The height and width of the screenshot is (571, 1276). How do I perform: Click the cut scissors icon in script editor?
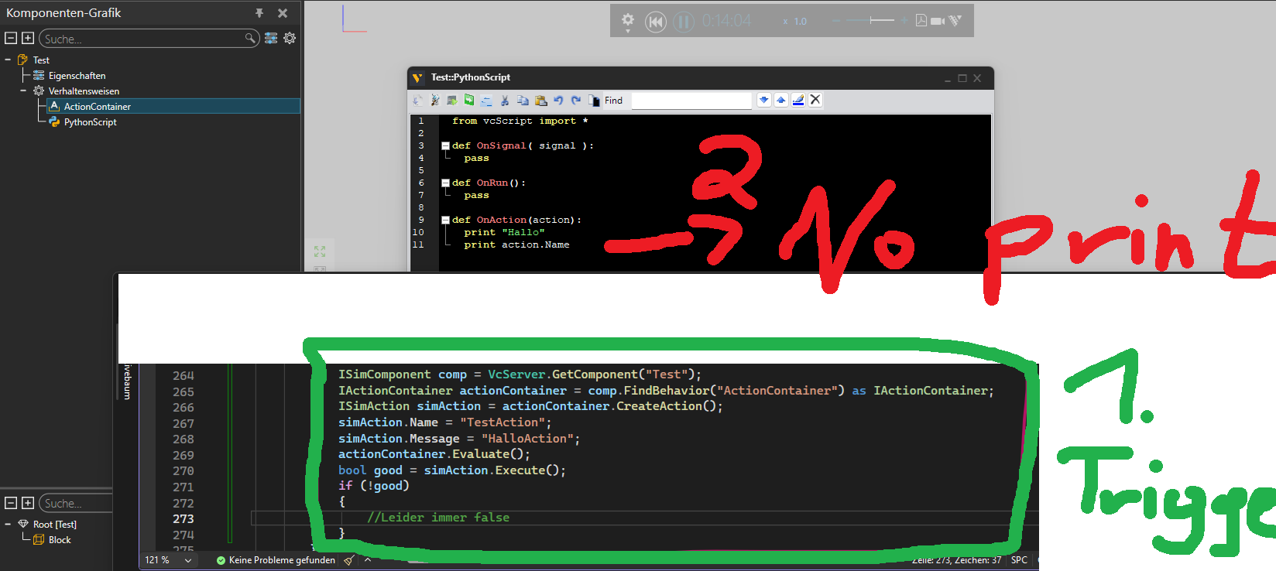(x=505, y=101)
